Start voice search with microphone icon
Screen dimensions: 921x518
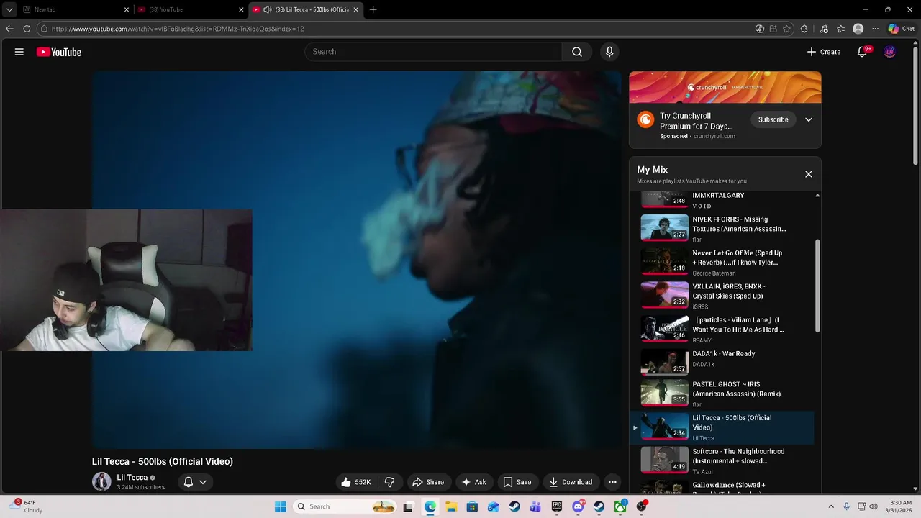(x=609, y=52)
